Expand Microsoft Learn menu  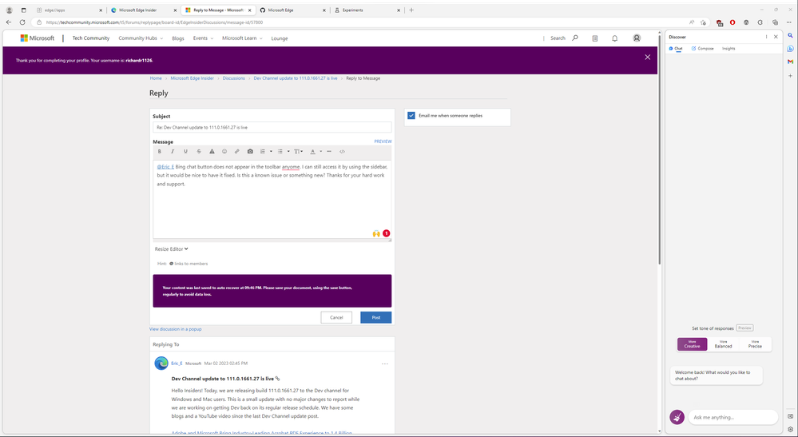pyautogui.click(x=242, y=38)
